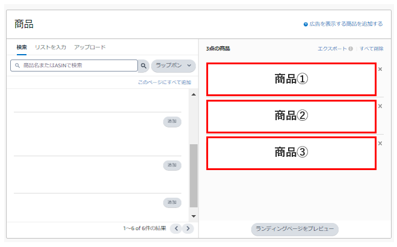Open 広告を表示する商品を追加する help link
The height and width of the screenshot is (247, 397).
pos(346,24)
